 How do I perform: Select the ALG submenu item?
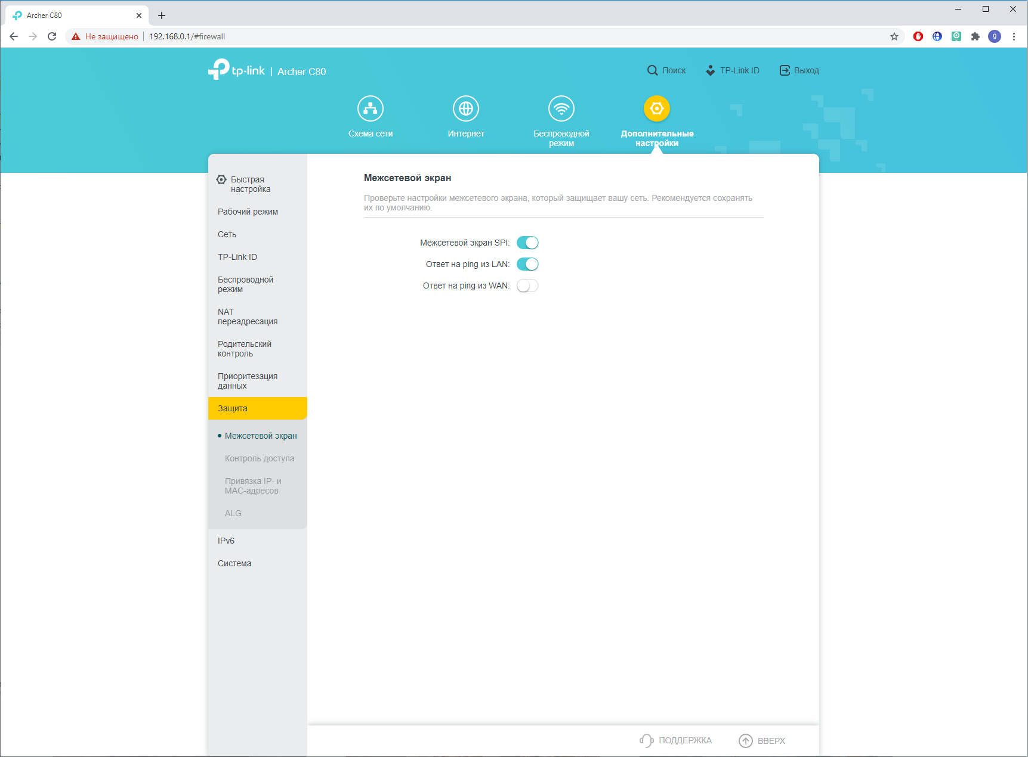coord(233,513)
